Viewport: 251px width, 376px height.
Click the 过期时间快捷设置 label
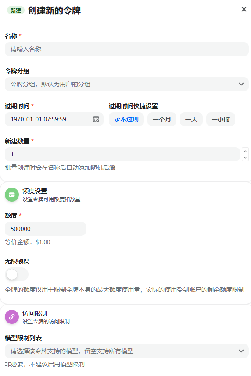[x=133, y=106]
